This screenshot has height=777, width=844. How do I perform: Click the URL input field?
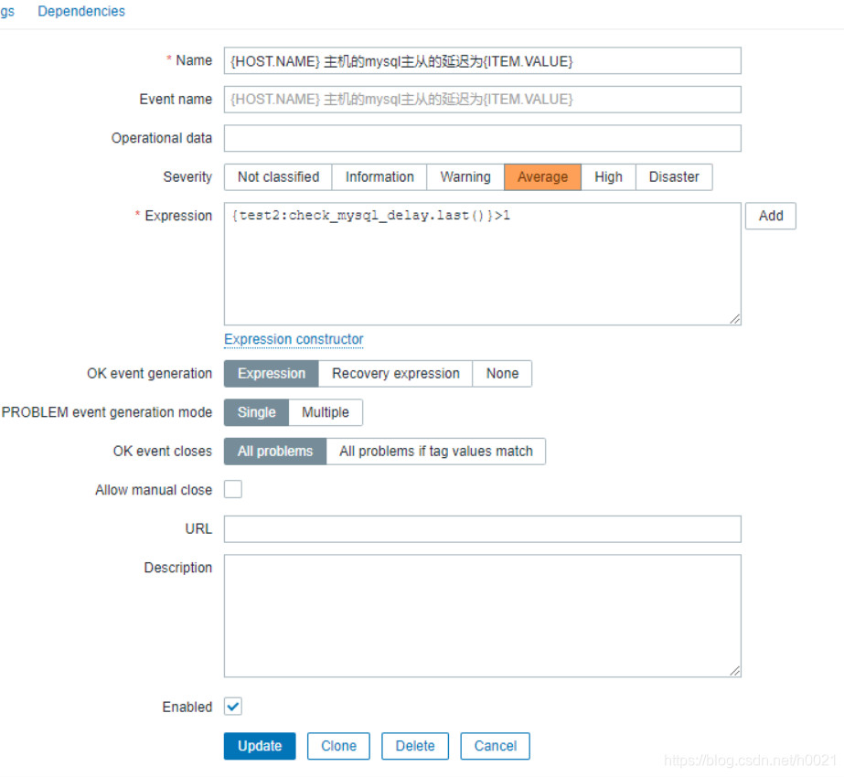click(x=482, y=529)
